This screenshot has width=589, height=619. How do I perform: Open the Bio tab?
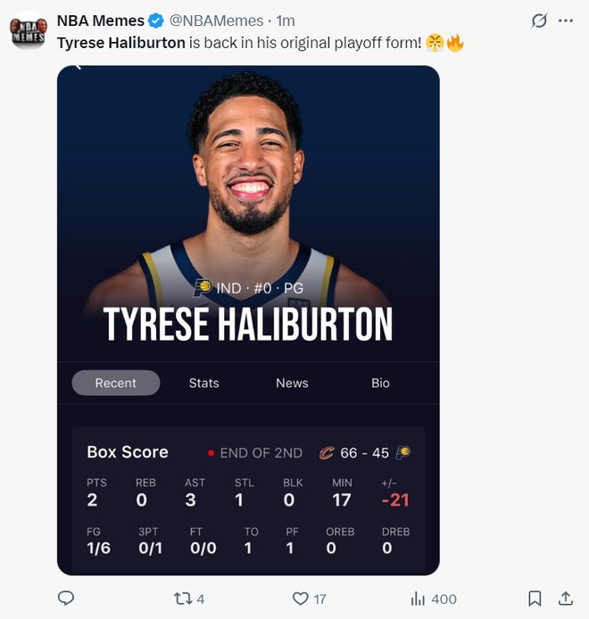380,383
